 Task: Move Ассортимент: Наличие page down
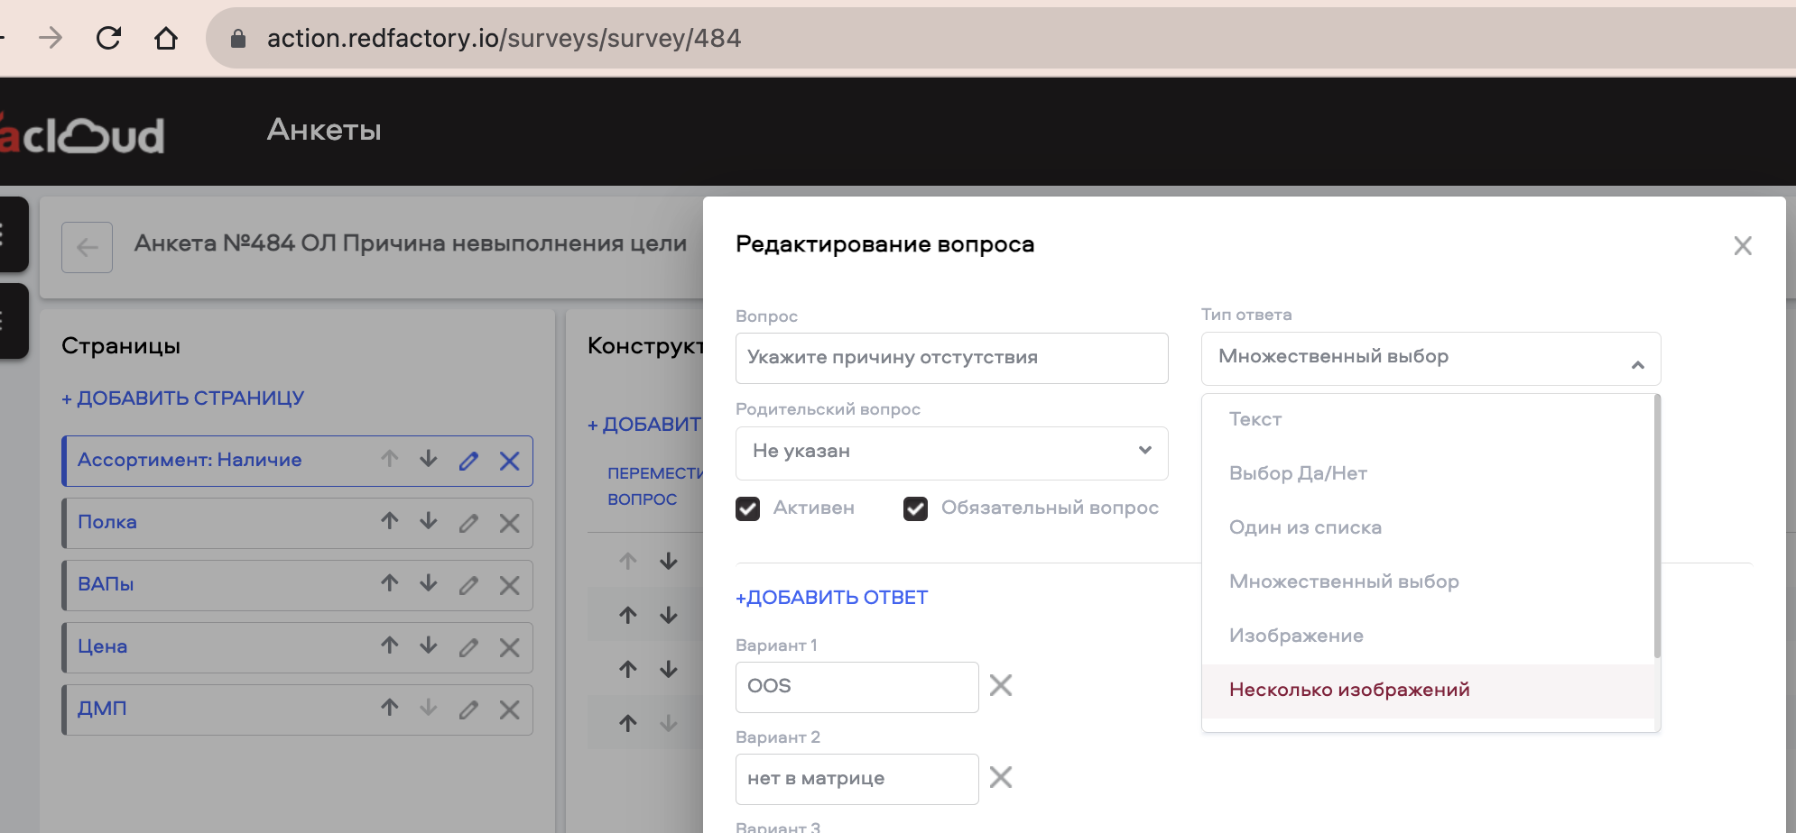pos(429,460)
